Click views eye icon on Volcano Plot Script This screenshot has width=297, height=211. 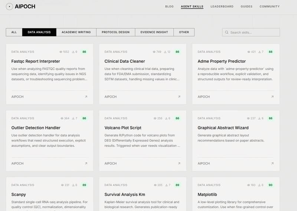click(155, 118)
